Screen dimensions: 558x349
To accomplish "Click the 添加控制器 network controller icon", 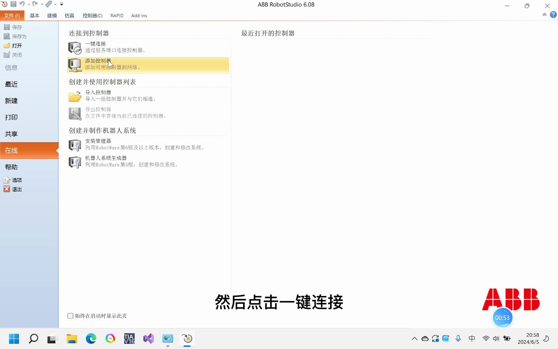I will (x=75, y=65).
